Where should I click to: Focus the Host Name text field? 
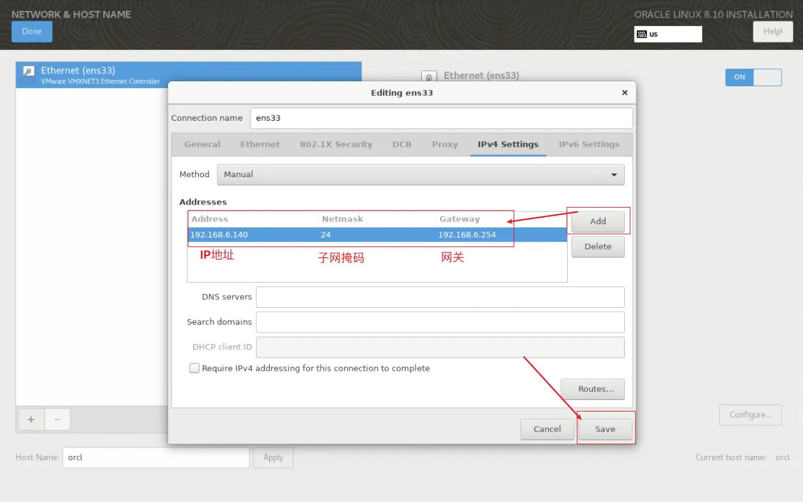[156, 458]
